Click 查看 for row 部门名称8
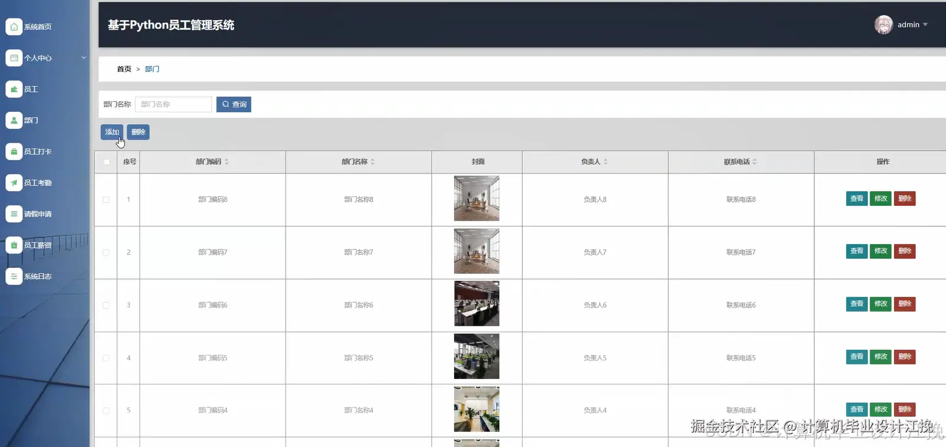This screenshot has width=946, height=447. [857, 199]
